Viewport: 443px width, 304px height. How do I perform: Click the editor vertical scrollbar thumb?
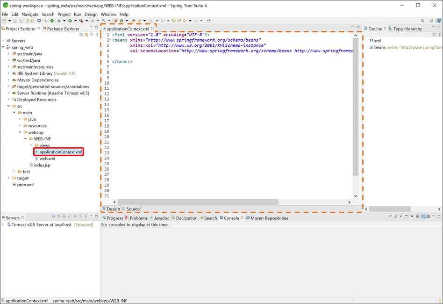click(356, 107)
